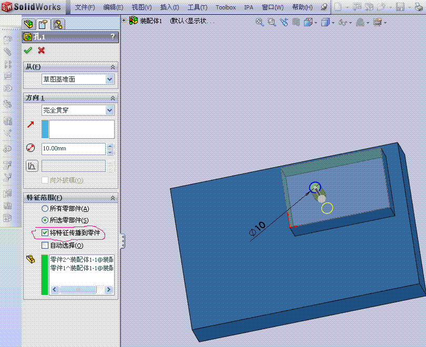The image size is (426, 347).
Task: Open the FeatureManager design tree tab
Action: 28,24
